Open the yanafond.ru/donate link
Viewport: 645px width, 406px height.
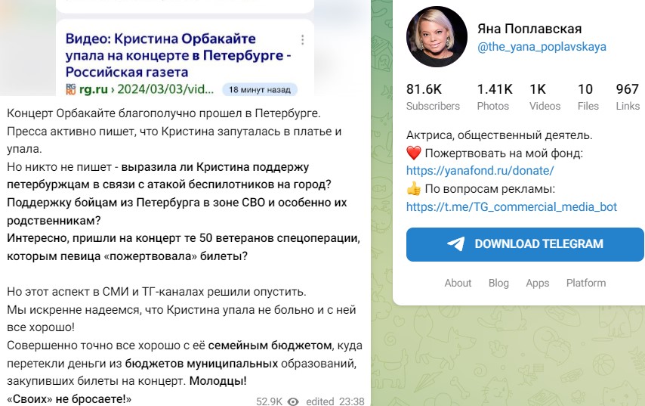pos(480,170)
